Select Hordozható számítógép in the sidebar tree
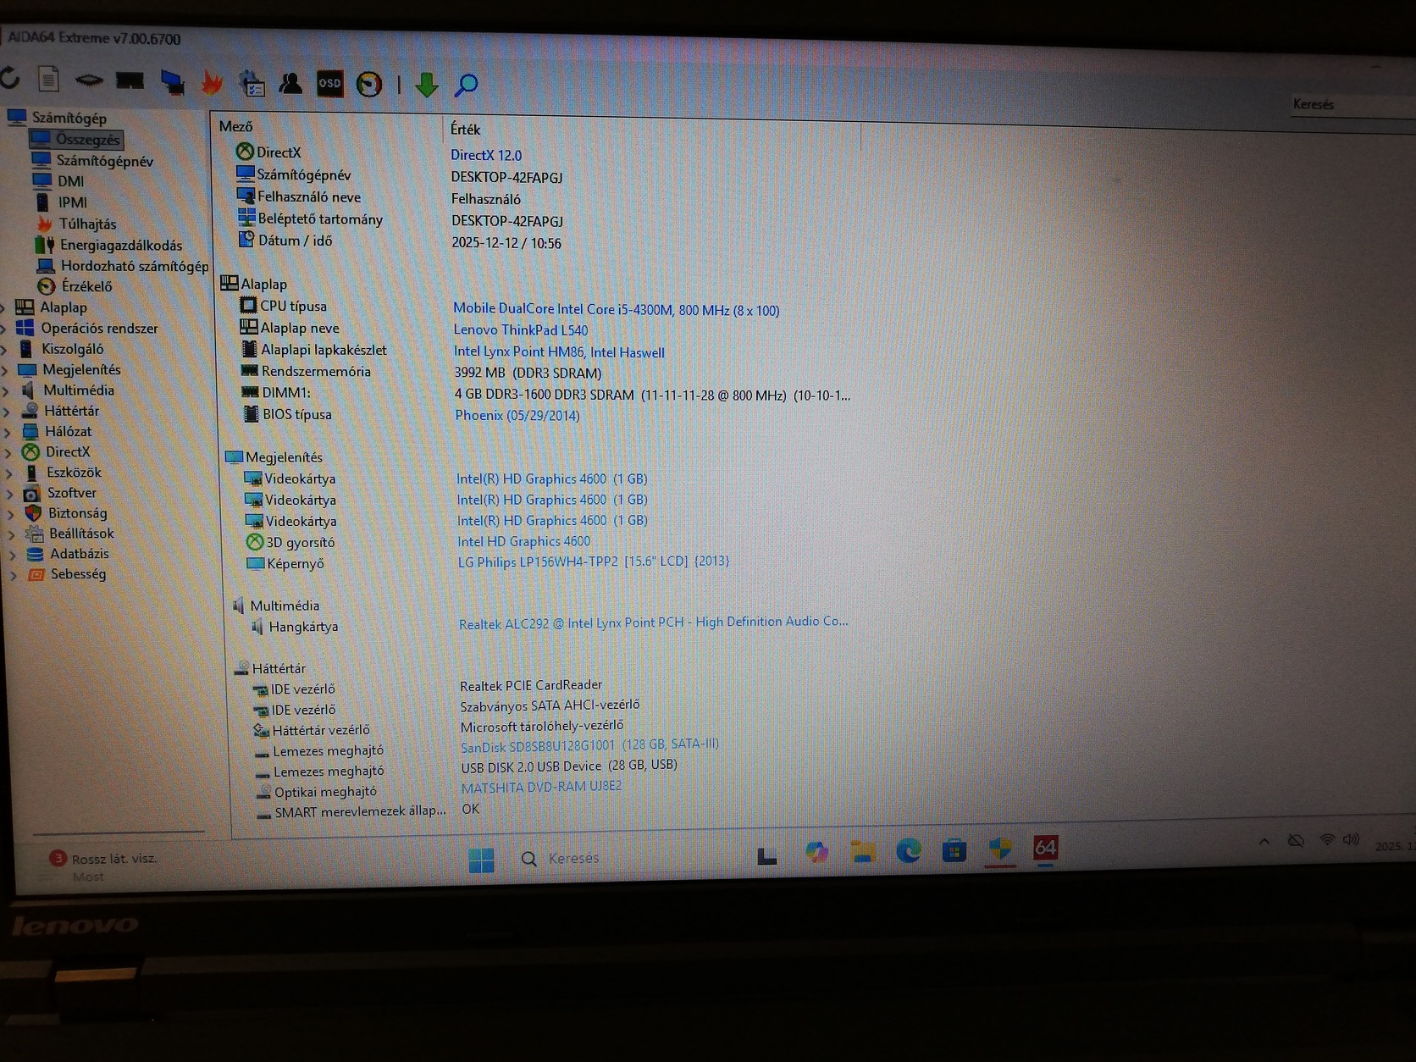This screenshot has height=1062, width=1416. point(123,266)
